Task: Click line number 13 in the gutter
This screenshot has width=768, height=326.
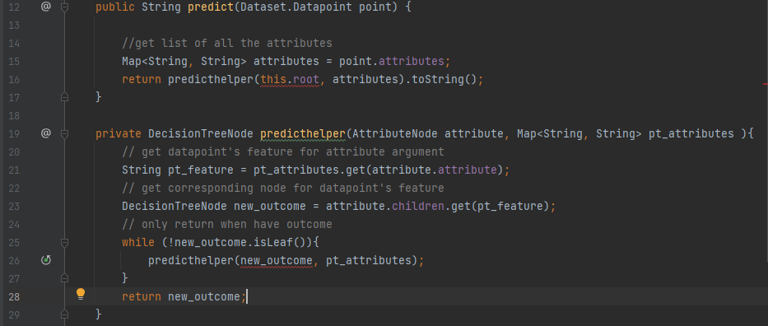Action: pos(14,26)
